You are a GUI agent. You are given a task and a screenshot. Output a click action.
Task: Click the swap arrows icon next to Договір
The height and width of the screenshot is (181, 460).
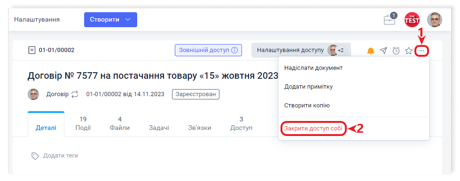point(75,94)
